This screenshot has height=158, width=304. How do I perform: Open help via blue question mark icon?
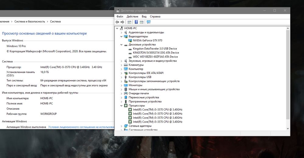(x=136, y=22)
